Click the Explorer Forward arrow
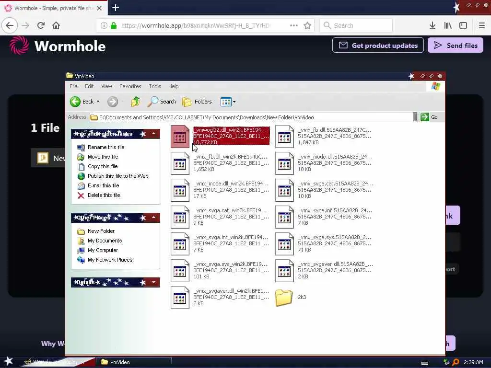 tap(113, 102)
